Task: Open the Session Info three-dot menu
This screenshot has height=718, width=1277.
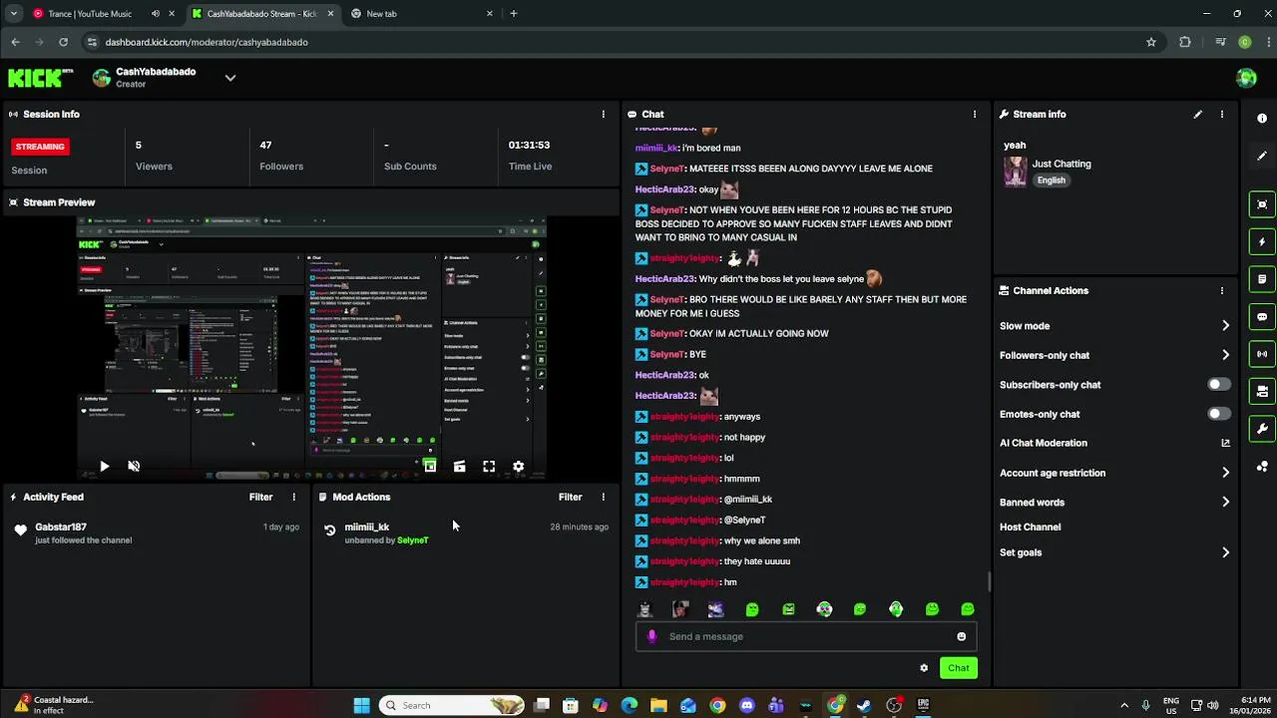Action: (603, 115)
